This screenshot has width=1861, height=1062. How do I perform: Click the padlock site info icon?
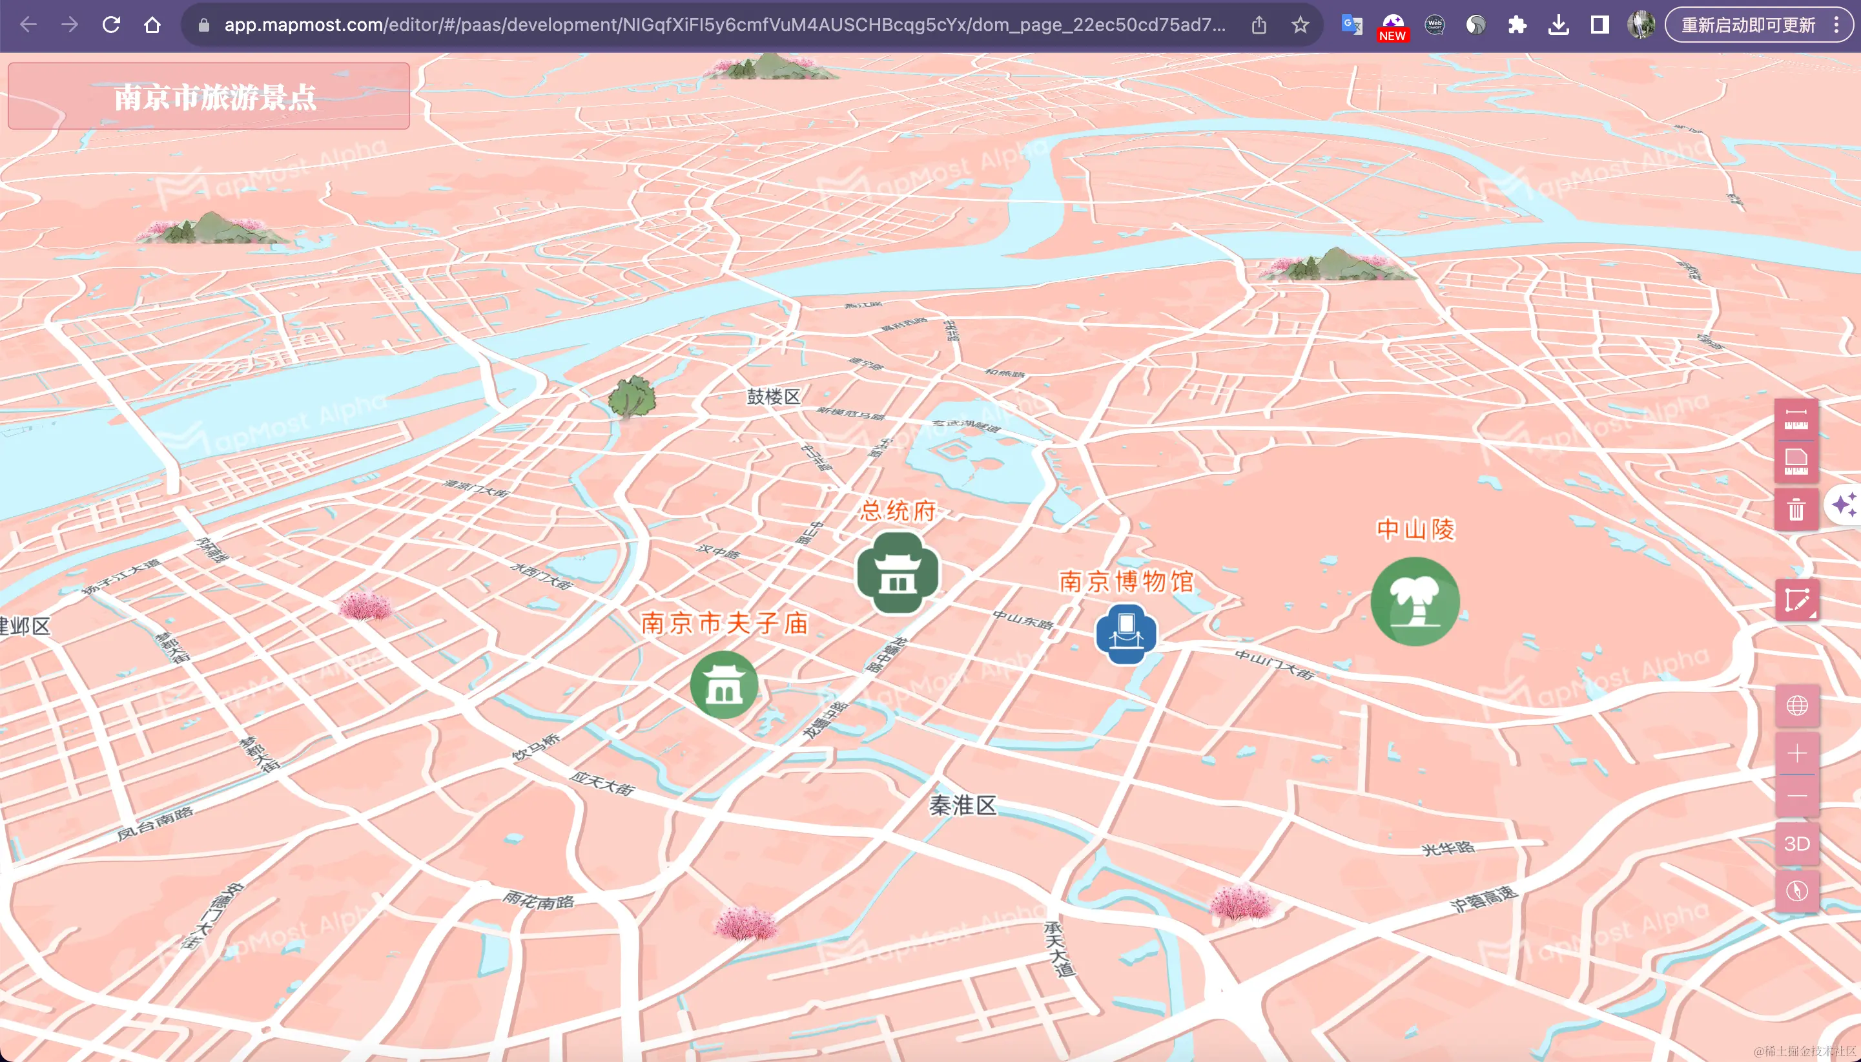pos(204,25)
